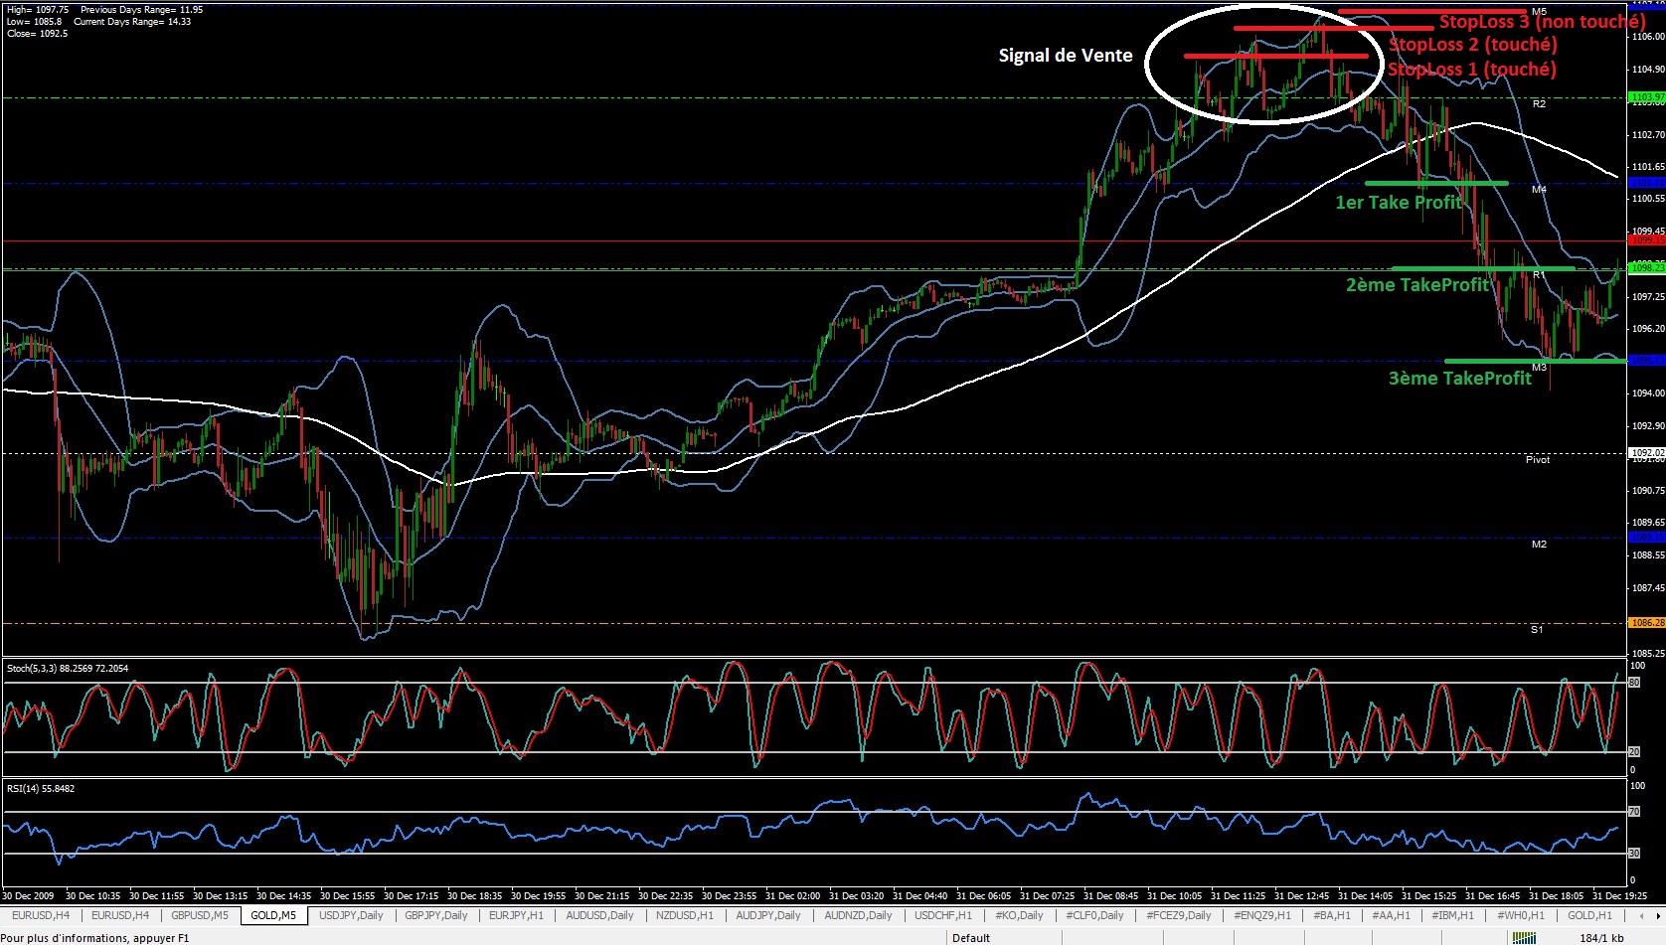This screenshot has width=1666, height=945.
Task: Click the 184/1 kb traffic indicator
Action: [1601, 937]
